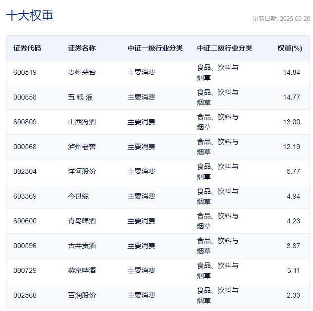The height and width of the screenshot is (311, 313).
Task: Click the 证券名称 column header
Action: [82, 48]
